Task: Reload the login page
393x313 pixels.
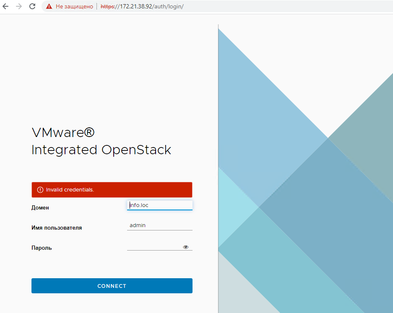Action: [x=32, y=6]
